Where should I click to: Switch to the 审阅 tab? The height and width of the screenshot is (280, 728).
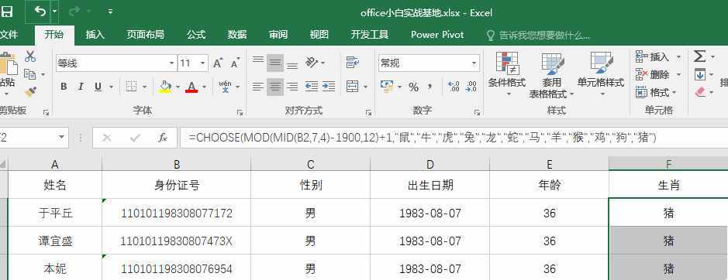278,35
